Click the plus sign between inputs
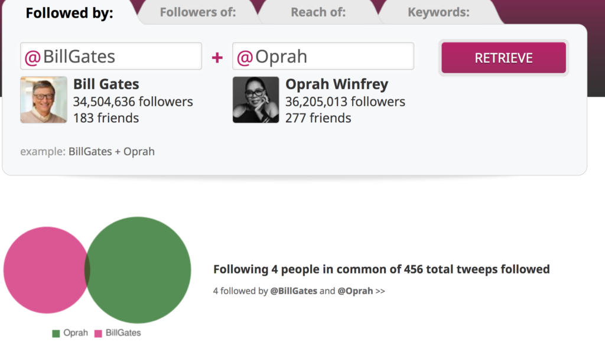The height and width of the screenshot is (352, 605). coord(217,58)
